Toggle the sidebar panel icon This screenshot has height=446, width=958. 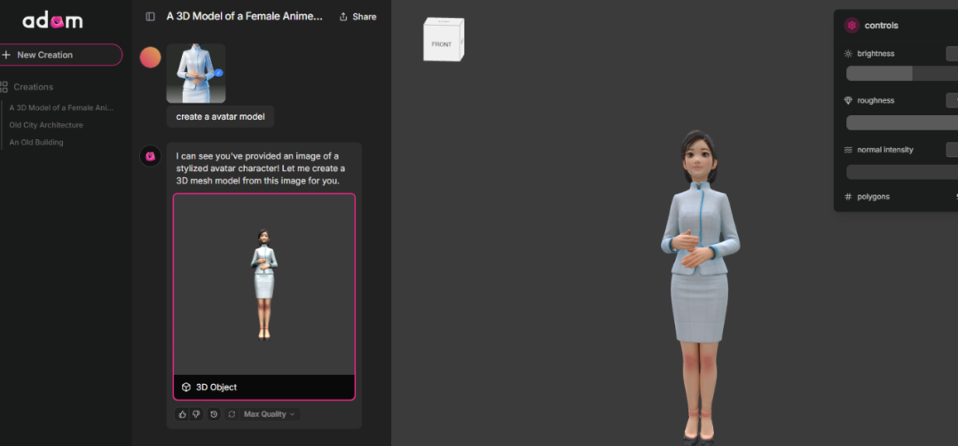coord(150,17)
